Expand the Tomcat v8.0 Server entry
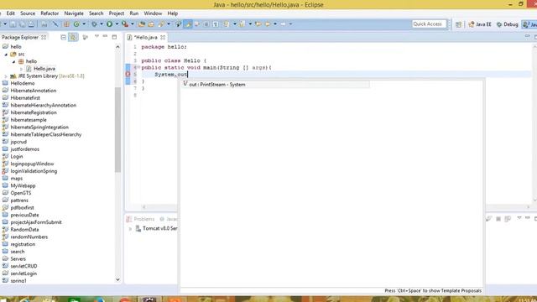 pos(130,229)
